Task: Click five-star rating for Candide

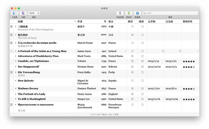Action: point(189,61)
